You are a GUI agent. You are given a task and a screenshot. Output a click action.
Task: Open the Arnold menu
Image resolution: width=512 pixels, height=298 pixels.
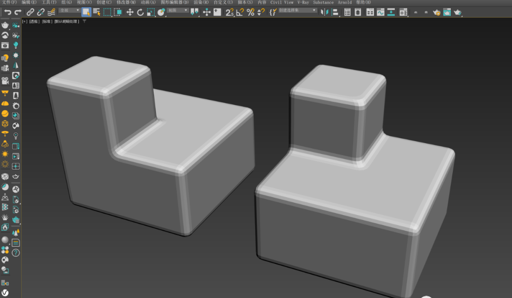tap(345, 2)
